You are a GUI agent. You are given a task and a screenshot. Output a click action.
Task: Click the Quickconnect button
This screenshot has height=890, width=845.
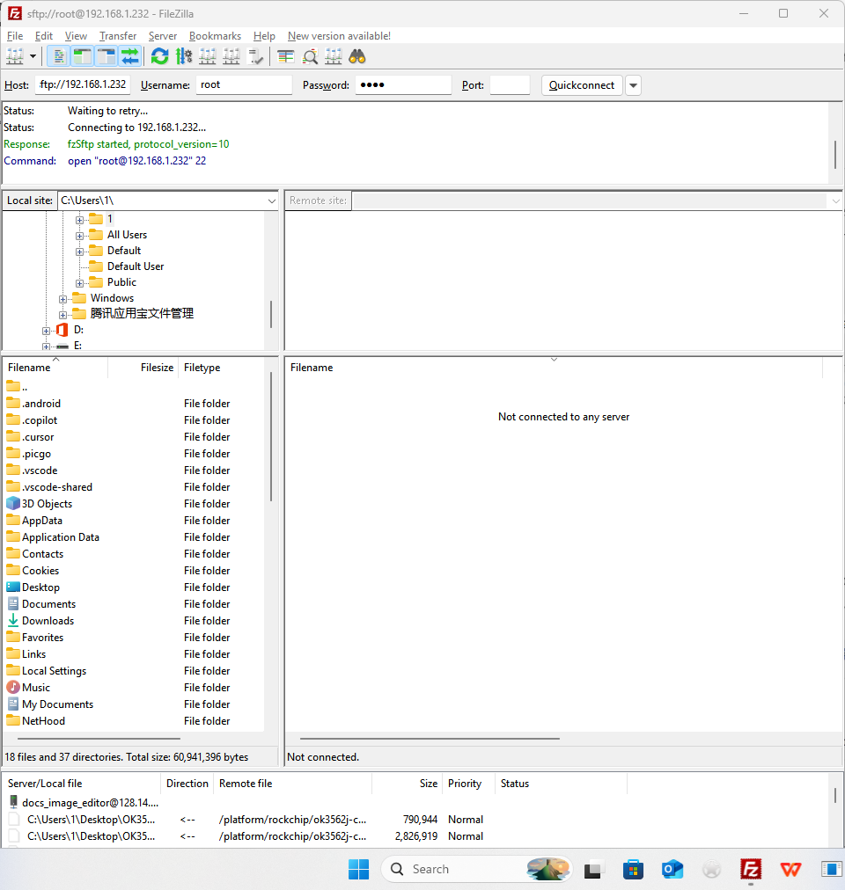click(x=582, y=85)
